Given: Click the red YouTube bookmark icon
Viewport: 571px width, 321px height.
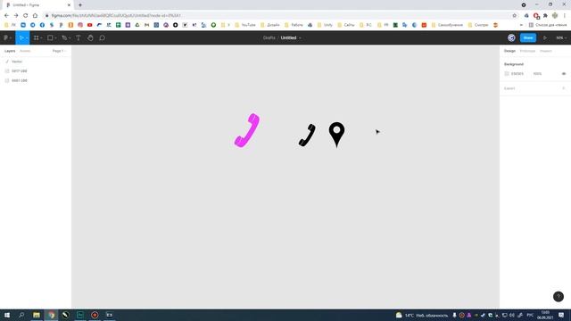Looking at the screenshot, I should tap(89, 25).
